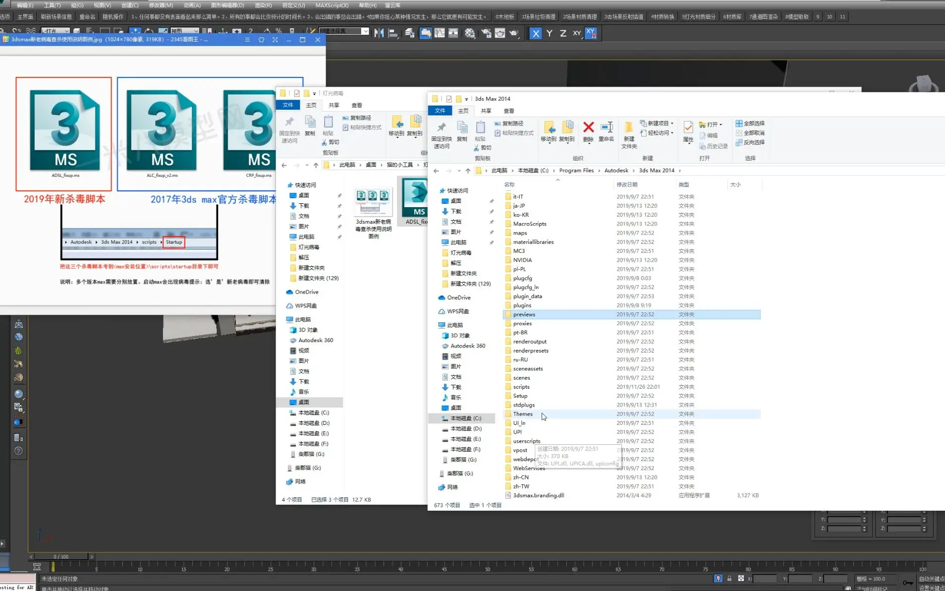Image resolution: width=945 pixels, height=591 pixels.
Task: Toggle the selection lock padlock in status bar
Action: (x=729, y=579)
